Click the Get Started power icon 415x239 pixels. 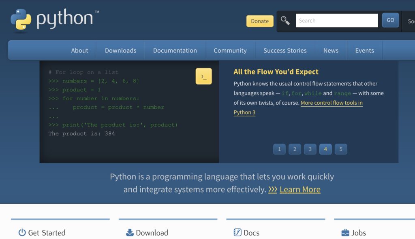pyautogui.click(x=22, y=233)
